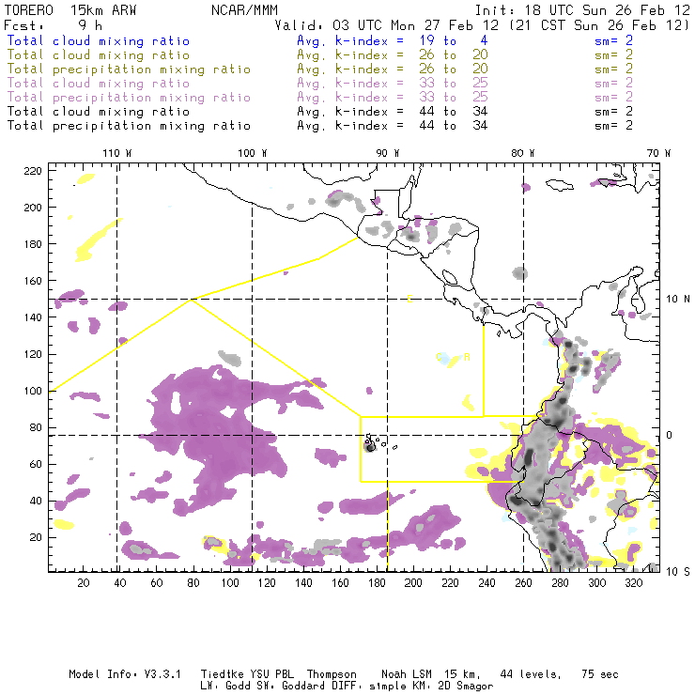This screenshot has width=695, height=695.
Task: Click the "320" horizontal axis label
Action: tap(634, 583)
